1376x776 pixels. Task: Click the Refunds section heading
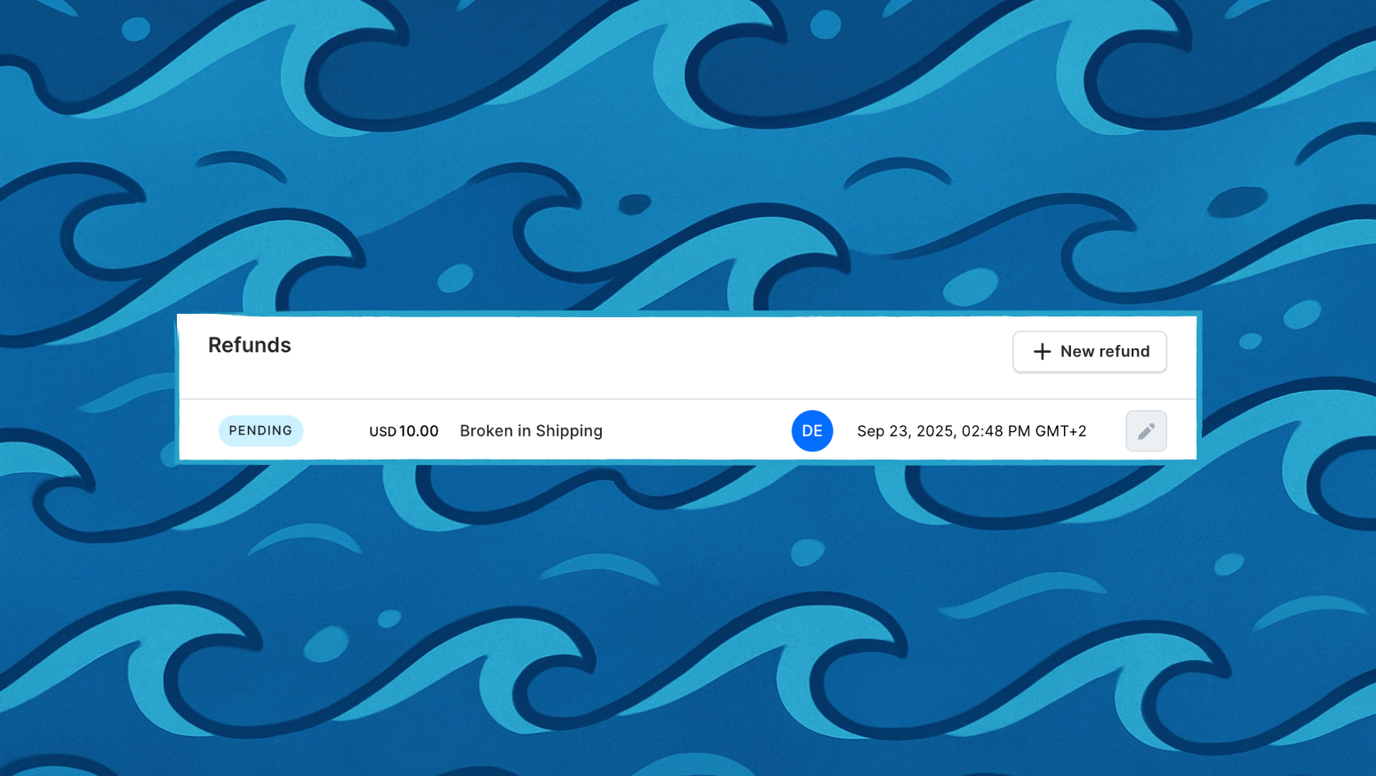click(x=250, y=345)
